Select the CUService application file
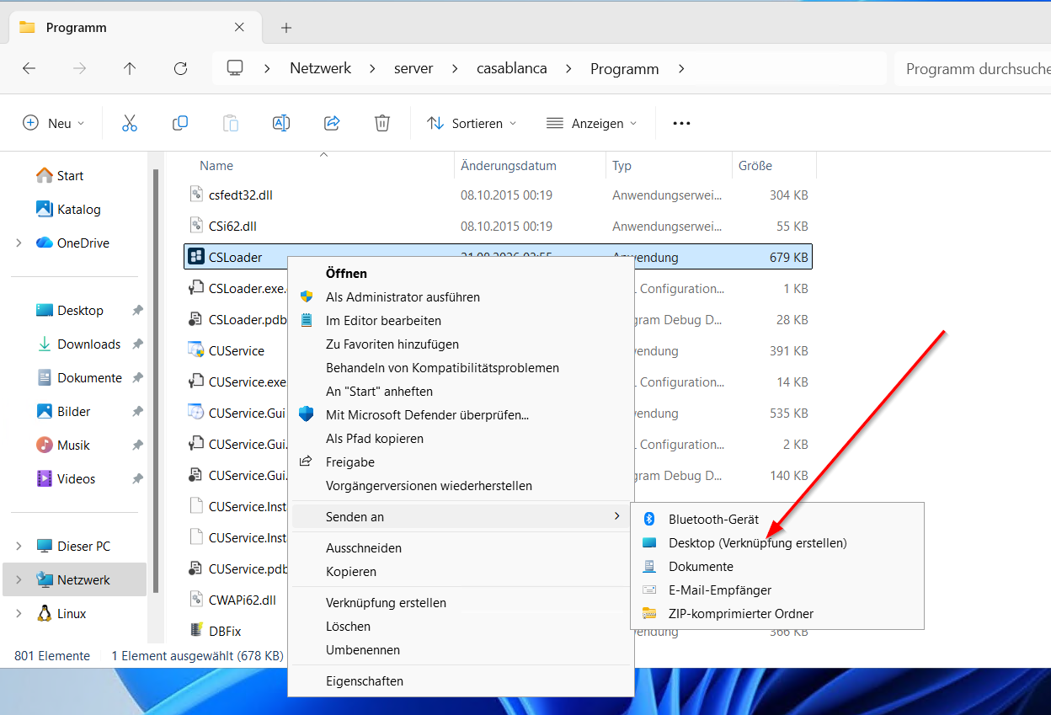 236,351
